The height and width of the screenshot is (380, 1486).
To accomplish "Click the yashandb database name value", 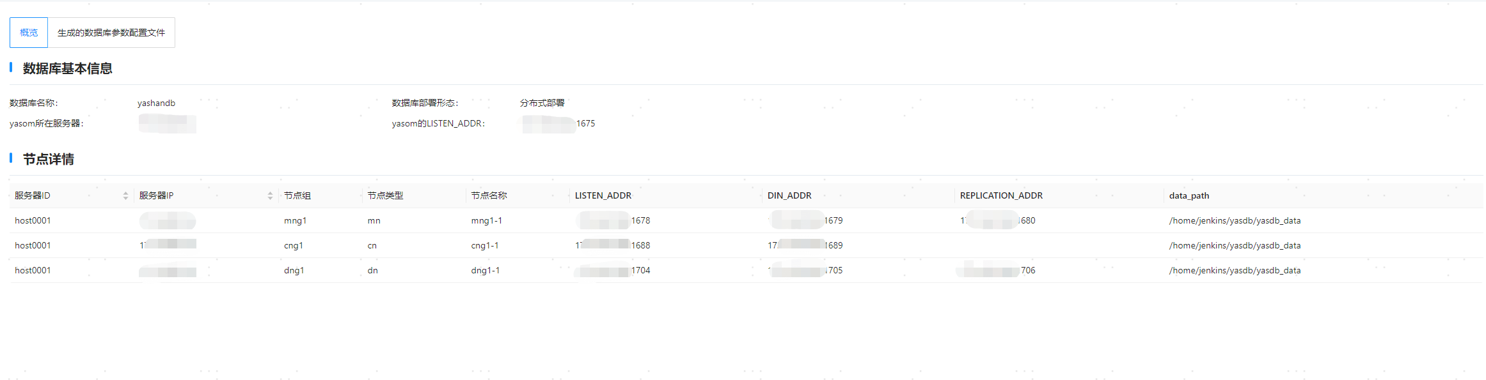I will coord(156,103).
